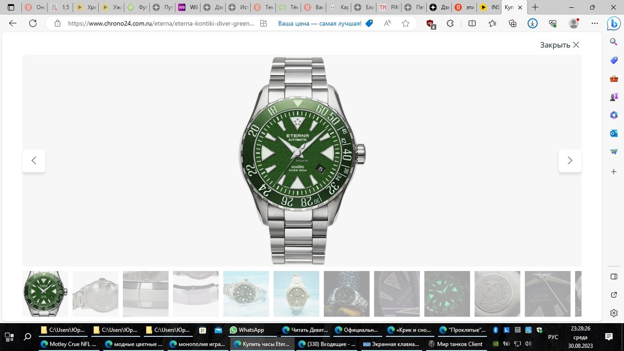Add this page to favorites (star icon)
The image size is (624, 351).
click(x=406, y=23)
